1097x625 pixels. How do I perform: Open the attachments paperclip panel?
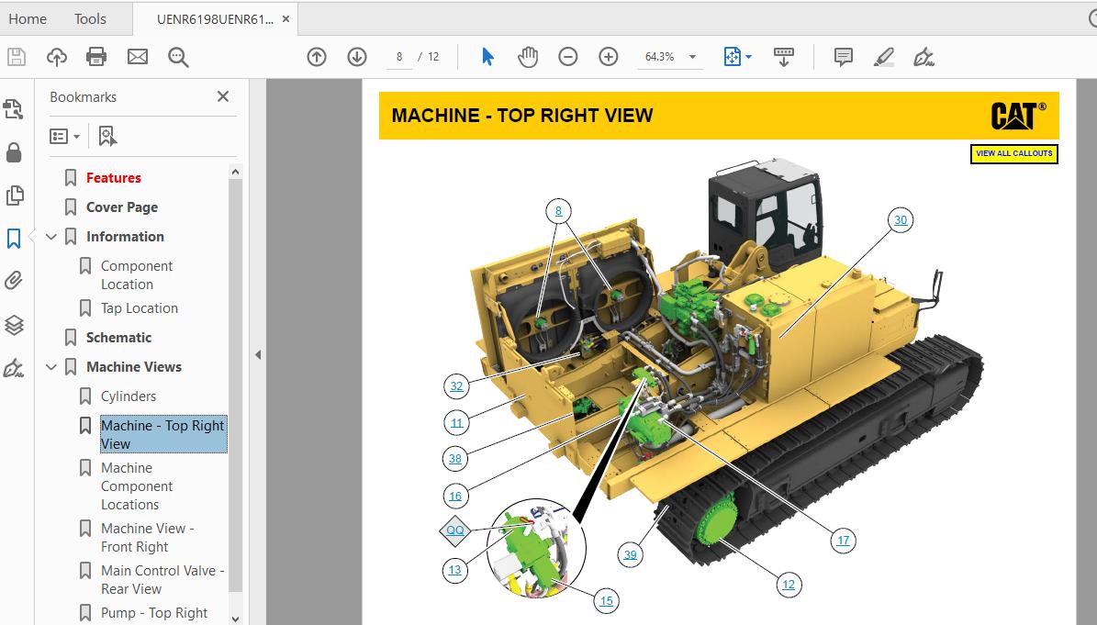(13, 281)
